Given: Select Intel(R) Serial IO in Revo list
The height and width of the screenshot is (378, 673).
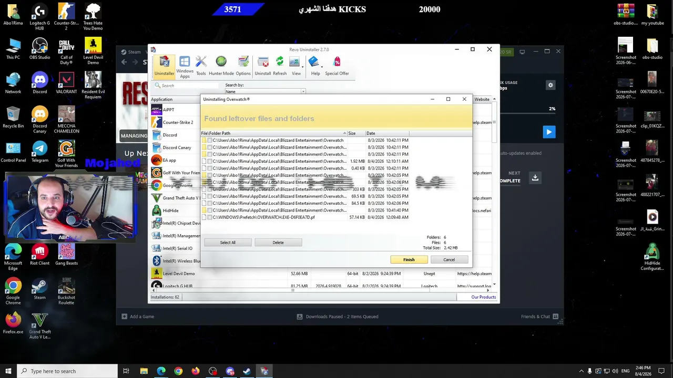Looking at the screenshot, I should point(177,248).
